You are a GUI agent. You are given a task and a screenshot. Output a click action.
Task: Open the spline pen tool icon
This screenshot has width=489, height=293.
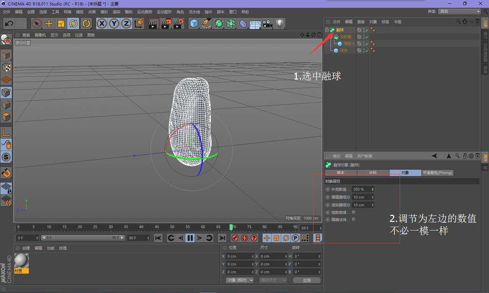pos(206,23)
